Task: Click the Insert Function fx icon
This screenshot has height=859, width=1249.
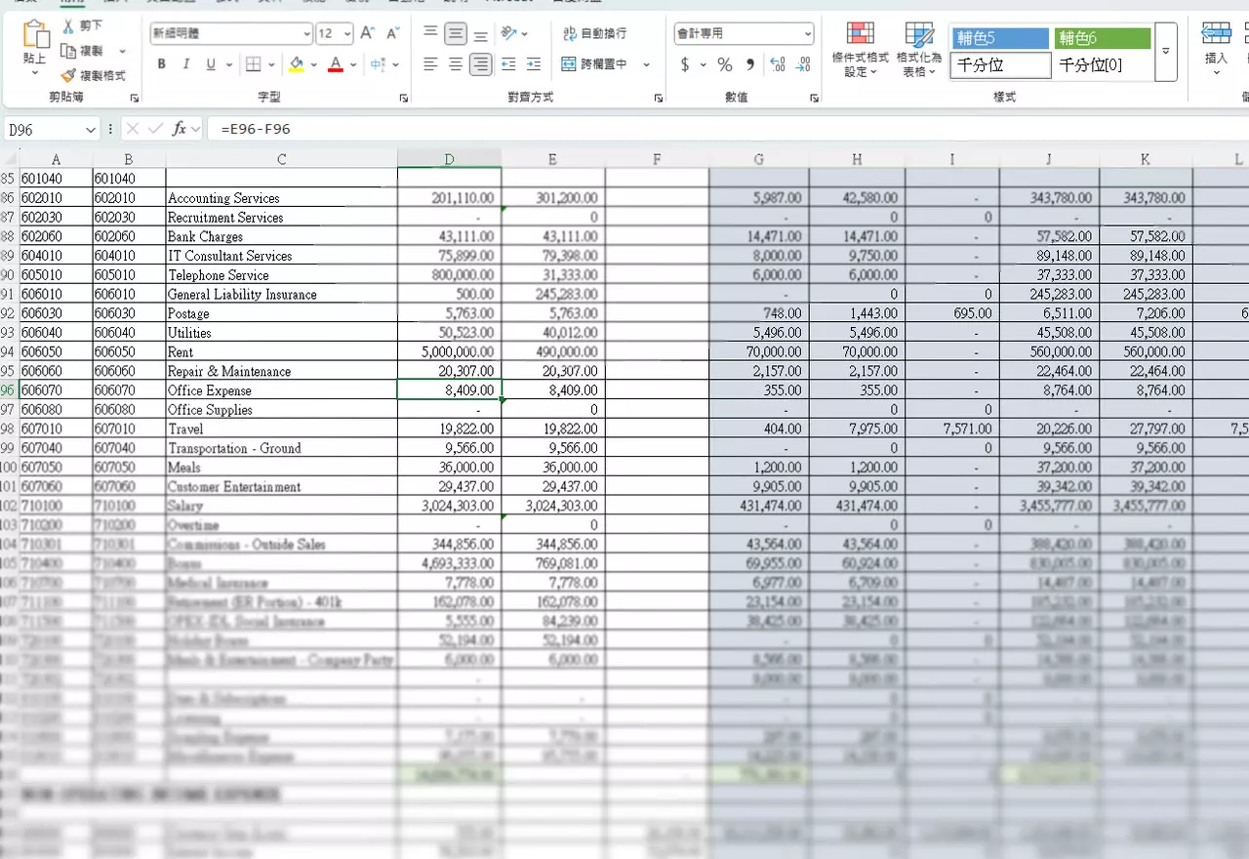Action: click(x=180, y=129)
